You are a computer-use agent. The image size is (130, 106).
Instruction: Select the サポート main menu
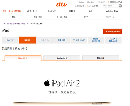(x=92, y=11)
